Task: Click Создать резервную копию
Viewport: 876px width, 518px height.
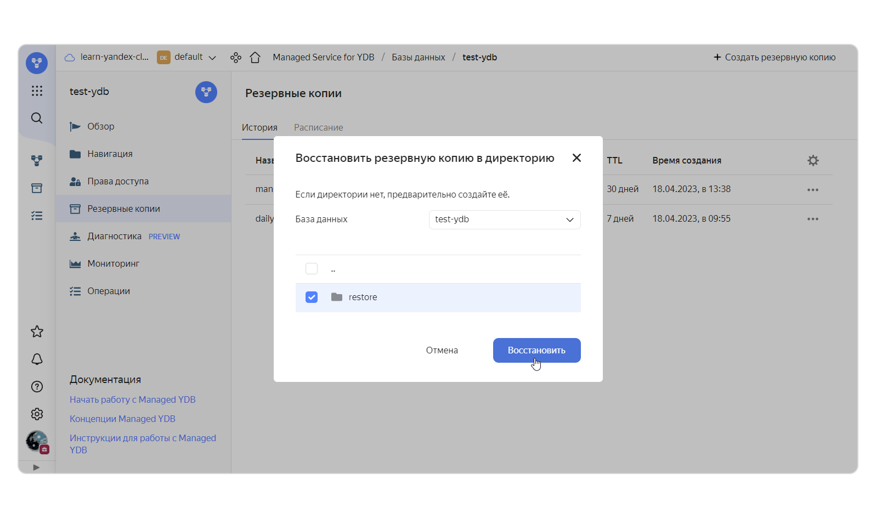Action: pyautogui.click(x=775, y=57)
